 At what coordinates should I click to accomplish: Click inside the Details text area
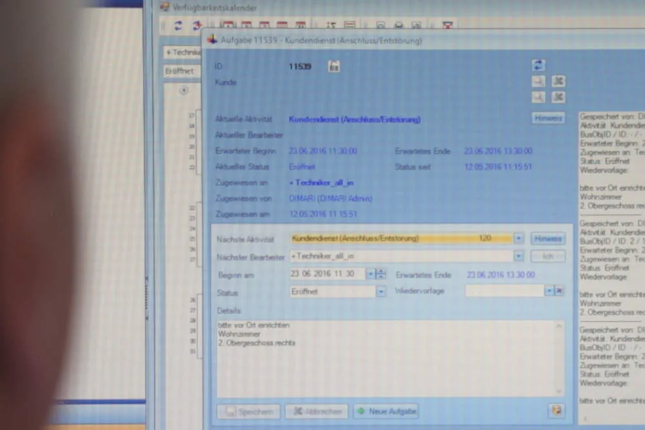click(391, 358)
